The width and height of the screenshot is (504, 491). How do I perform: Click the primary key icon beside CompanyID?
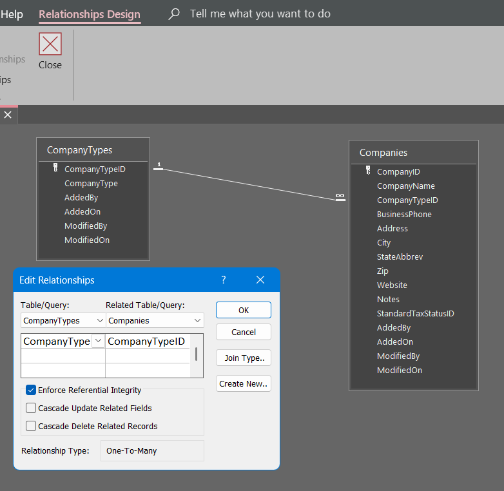coord(368,170)
